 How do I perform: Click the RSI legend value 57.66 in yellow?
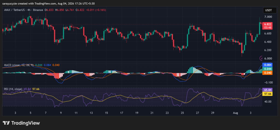[36, 89]
